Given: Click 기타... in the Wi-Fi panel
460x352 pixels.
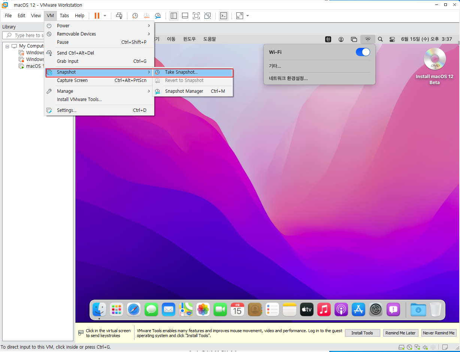Looking at the screenshot, I should click(275, 66).
